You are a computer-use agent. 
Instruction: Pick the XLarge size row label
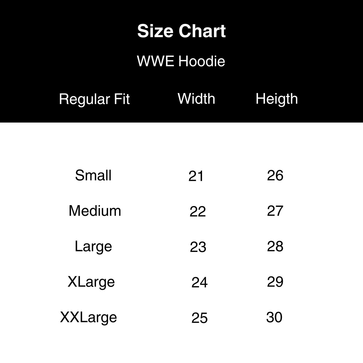tap(91, 282)
